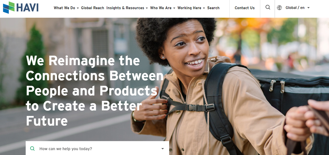Image resolution: width=329 pixels, height=155 pixels.
Task: Open the Working Here menu
Action: pos(190,8)
